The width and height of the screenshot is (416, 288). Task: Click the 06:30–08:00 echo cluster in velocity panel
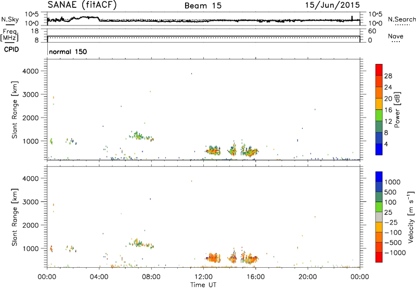pos(141,243)
